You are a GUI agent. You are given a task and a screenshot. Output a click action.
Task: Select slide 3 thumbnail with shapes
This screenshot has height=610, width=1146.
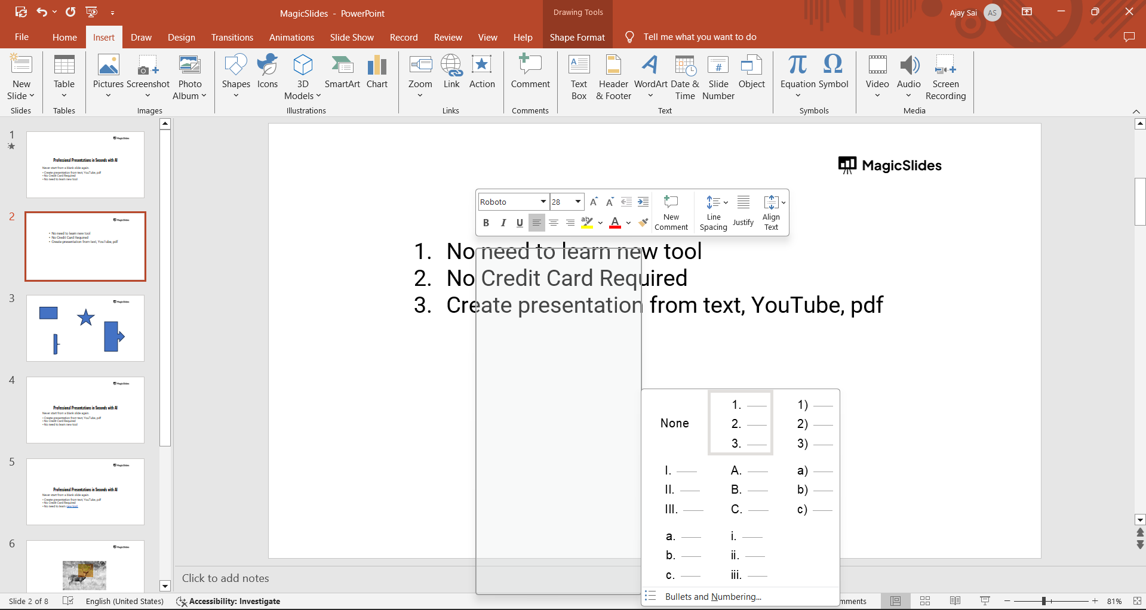pos(85,328)
